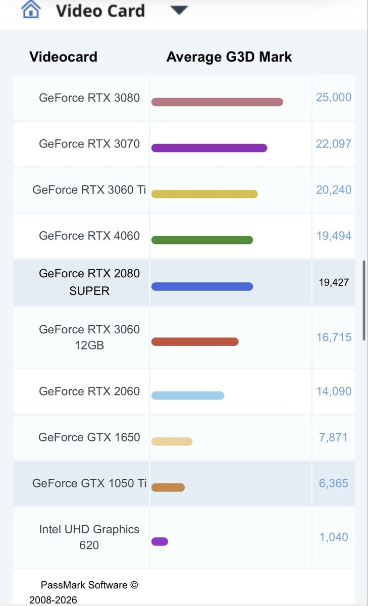368x606 pixels.
Task: Click the green RTX 4060 bar
Action: [x=202, y=240]
